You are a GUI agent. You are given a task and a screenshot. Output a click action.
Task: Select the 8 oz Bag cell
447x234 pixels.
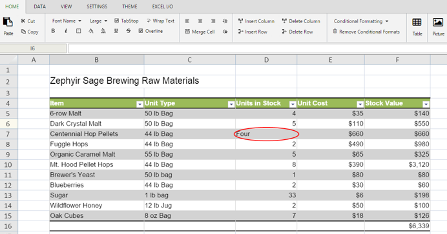pos(189,216)
